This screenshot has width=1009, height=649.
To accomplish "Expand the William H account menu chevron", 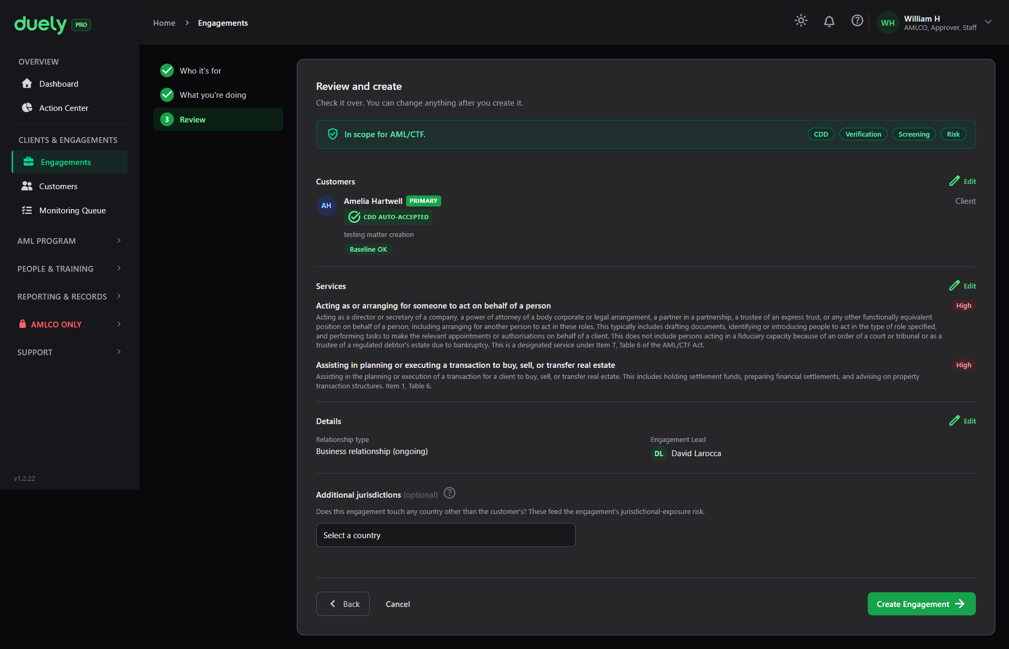I will (x=988, y=22).
